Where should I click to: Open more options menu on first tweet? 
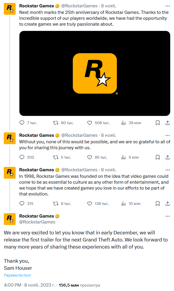(168, 6)
